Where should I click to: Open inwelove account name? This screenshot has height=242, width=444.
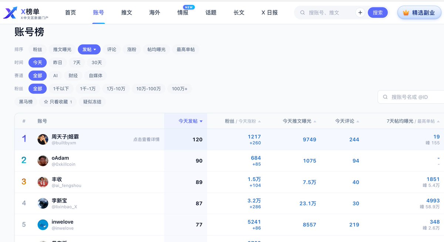(x=63, y=222)
